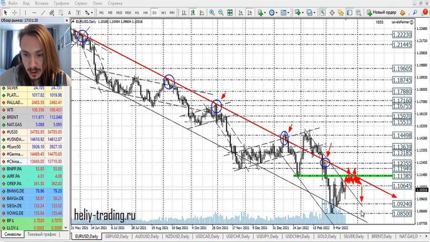The height and width of the screenshot is (242, 430).
Task: Choose the horizontal line tool
Action: point(34,13)
